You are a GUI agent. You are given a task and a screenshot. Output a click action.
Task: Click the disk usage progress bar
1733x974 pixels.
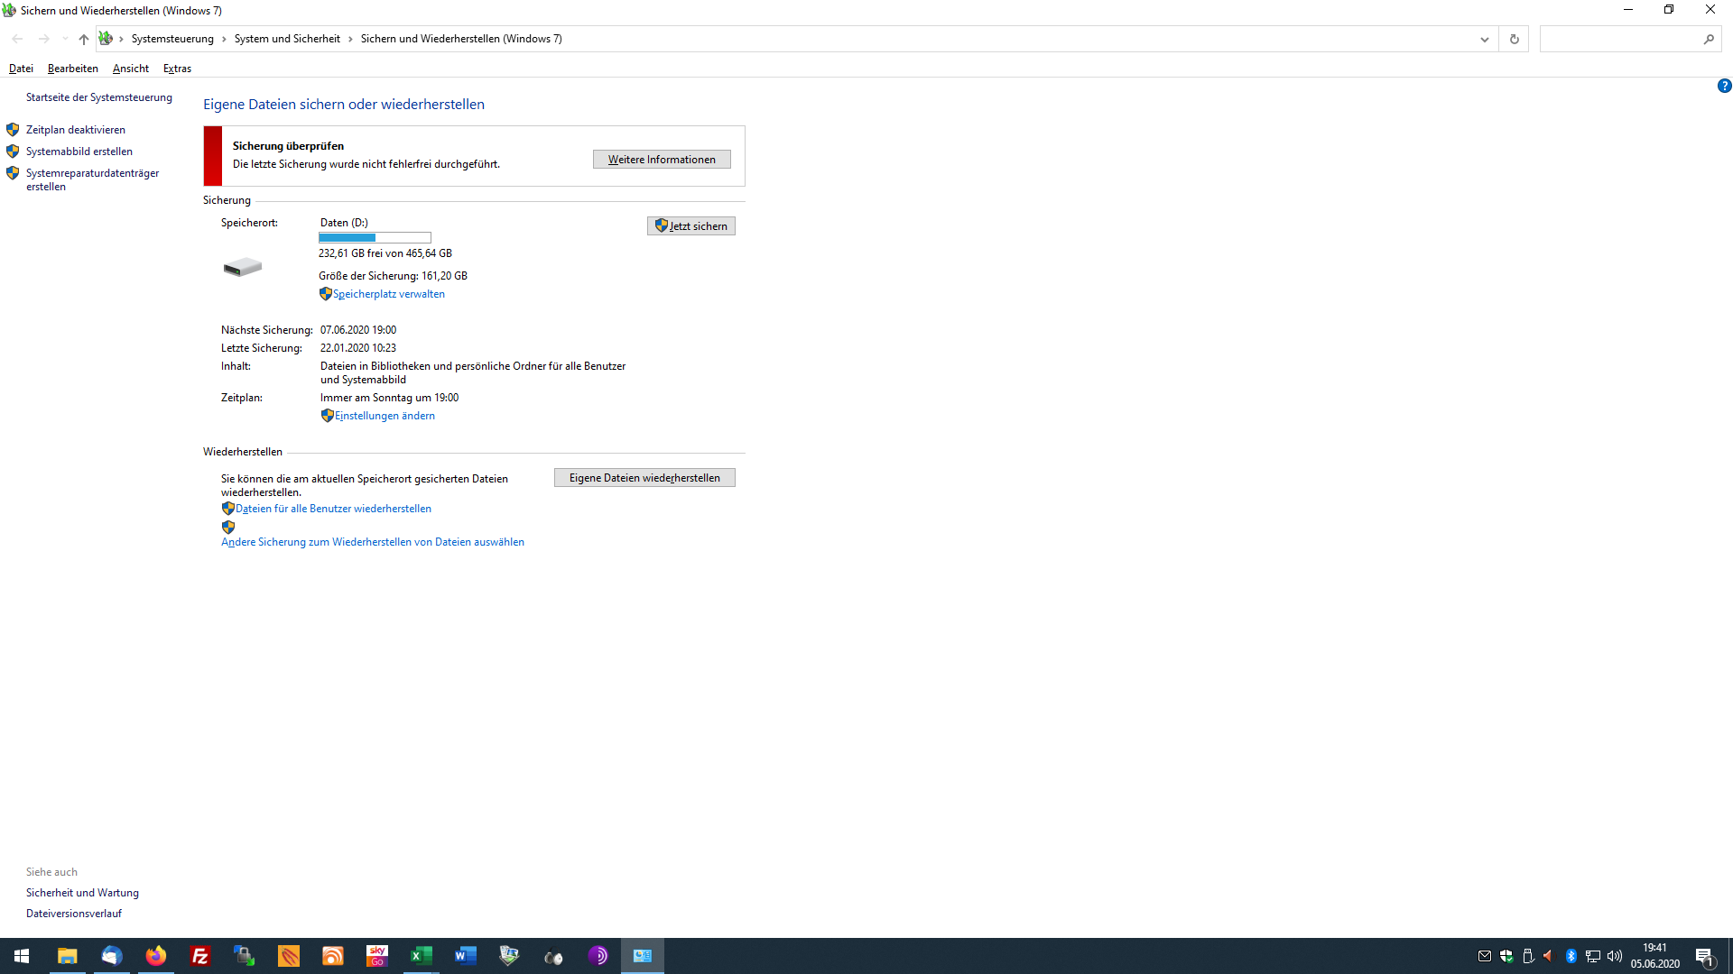375,238
